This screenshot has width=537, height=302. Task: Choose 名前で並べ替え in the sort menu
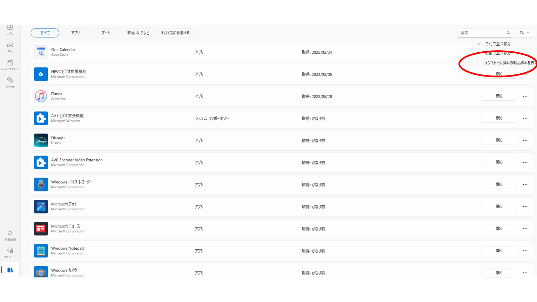497,53
